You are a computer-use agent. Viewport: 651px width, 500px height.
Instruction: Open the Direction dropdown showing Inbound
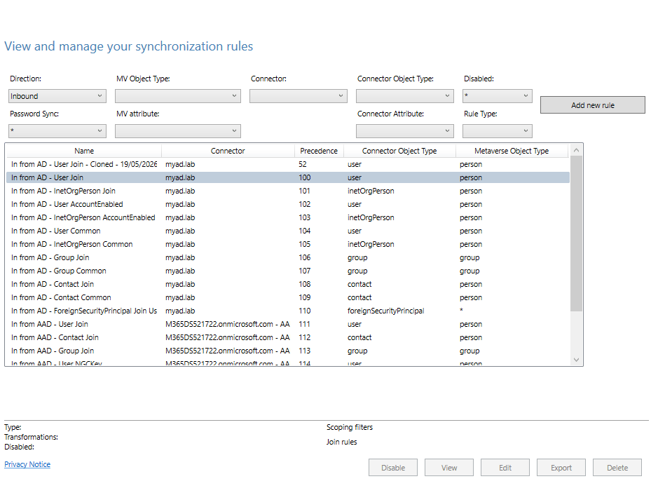57,96
